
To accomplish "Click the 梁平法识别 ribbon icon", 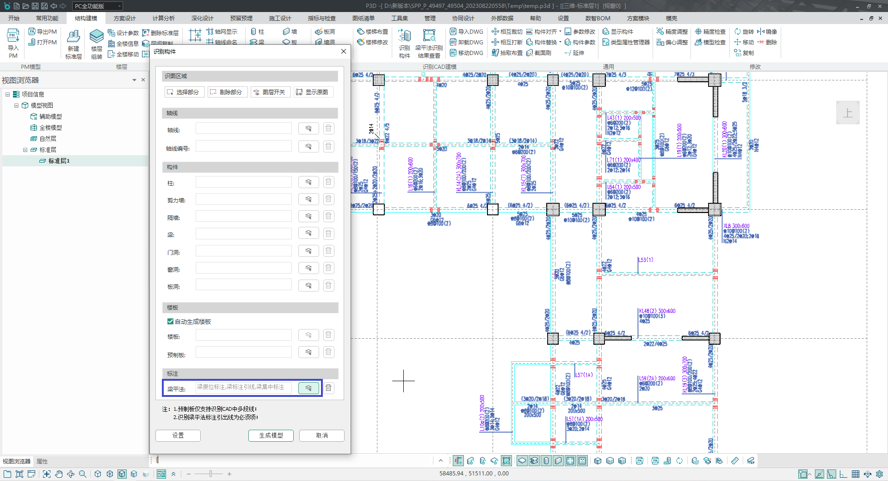I will coord(429,36).
